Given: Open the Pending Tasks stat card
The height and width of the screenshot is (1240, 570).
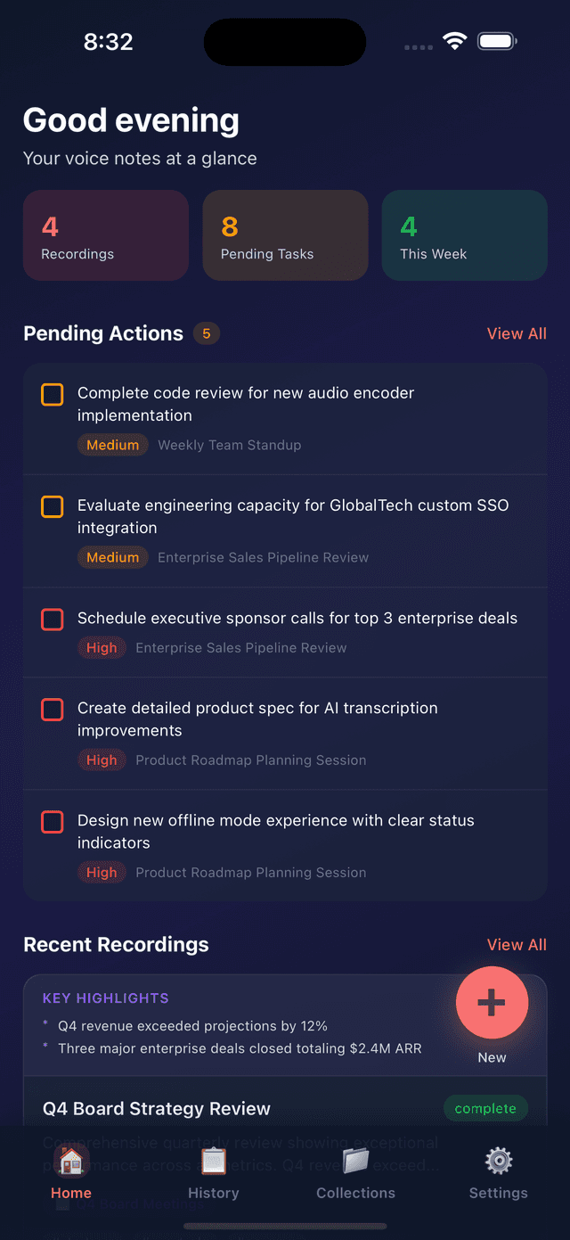Looking at the screenshot, I should click(285, 235).
